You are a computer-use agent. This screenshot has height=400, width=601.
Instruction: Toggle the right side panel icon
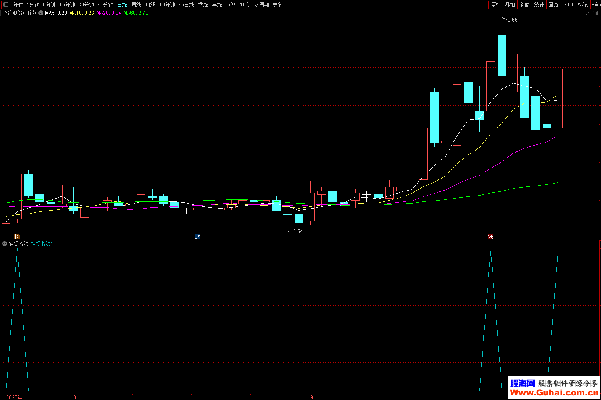click(x=595, y=13)
